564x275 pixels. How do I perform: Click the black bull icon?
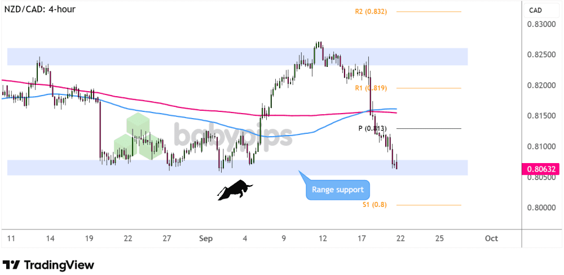click(233, 190)
